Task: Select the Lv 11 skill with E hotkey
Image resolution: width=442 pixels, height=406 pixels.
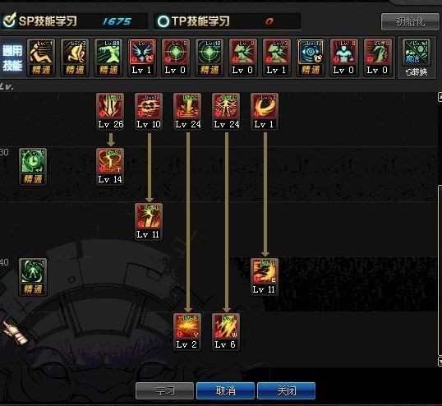Action: click(x=265, y=271)
